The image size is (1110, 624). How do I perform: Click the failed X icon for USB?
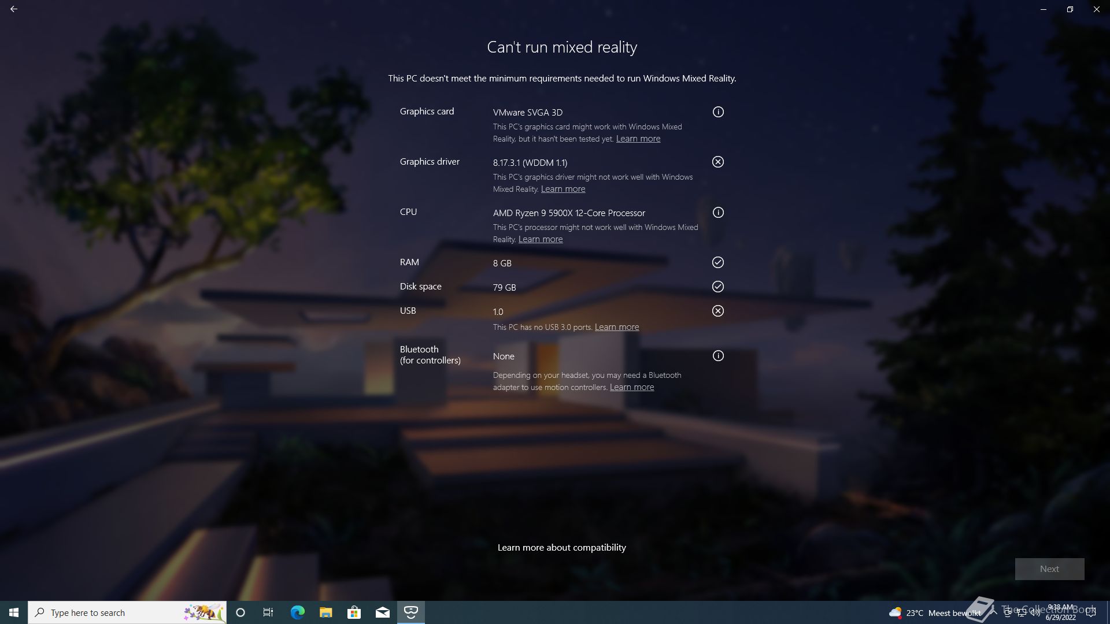click(x=718, y=311)
